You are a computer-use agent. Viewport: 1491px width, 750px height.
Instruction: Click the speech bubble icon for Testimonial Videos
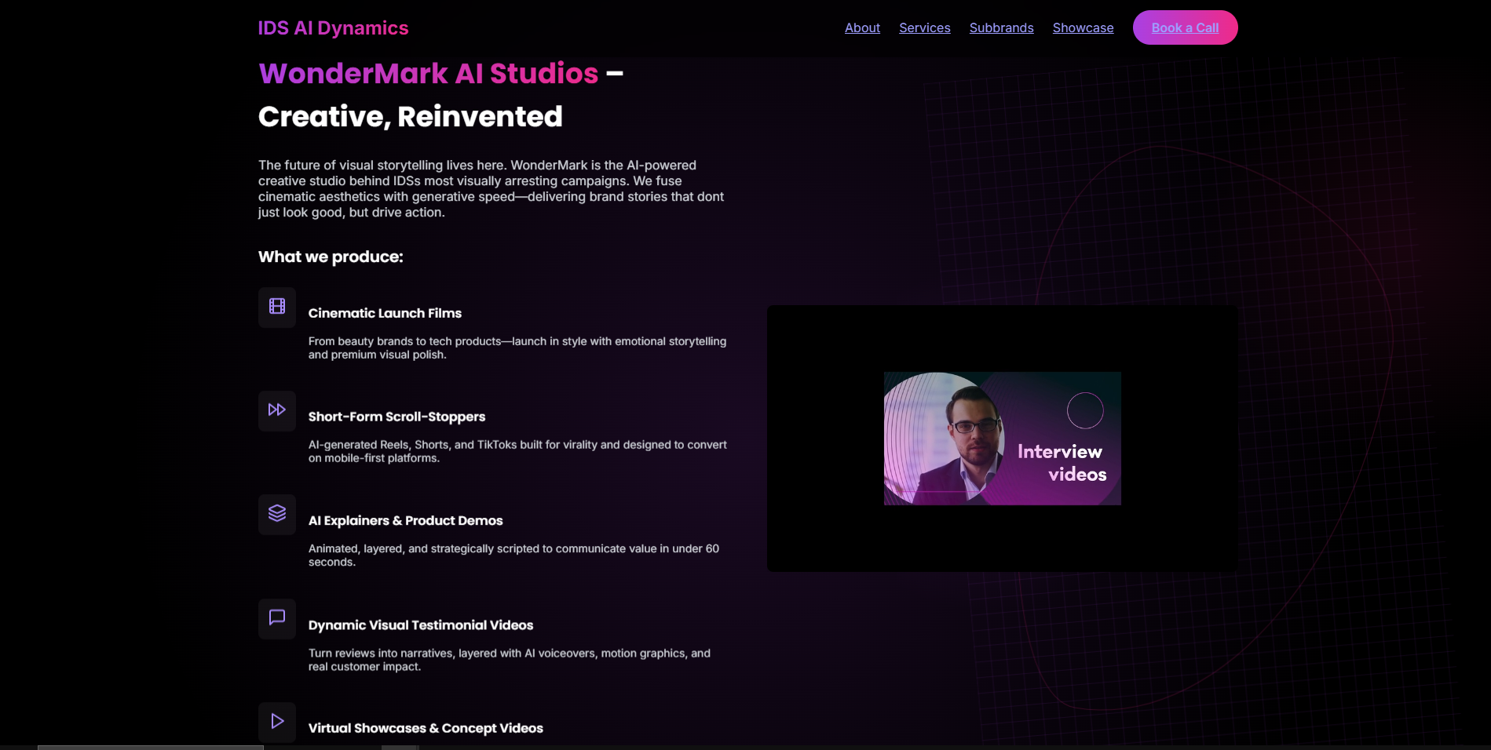click(277, 618)
